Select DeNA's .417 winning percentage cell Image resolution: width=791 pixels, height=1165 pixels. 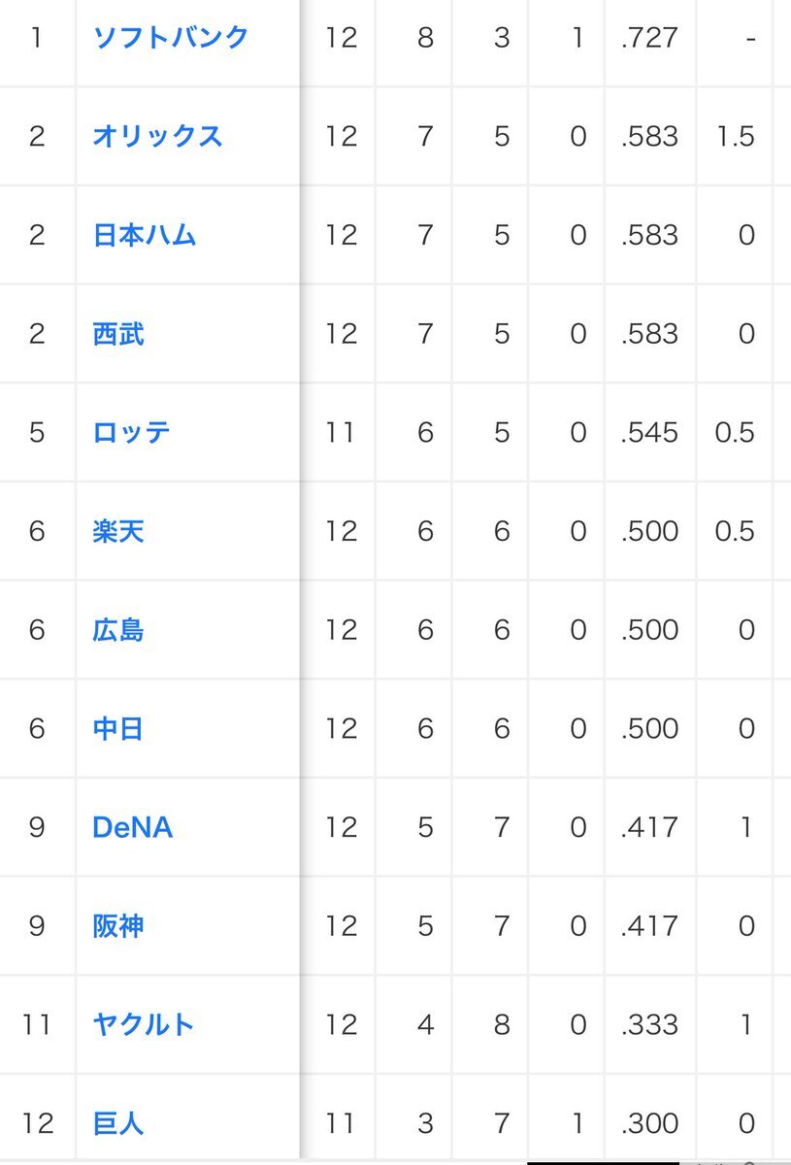(650, 827)
